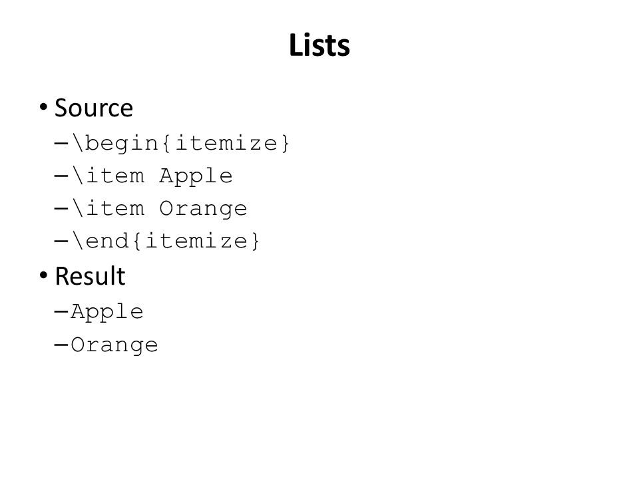Click the bullet dot before Source
The height and width of the screenshot is (479, 639).
pyautogui.click(x=43, y=107)
